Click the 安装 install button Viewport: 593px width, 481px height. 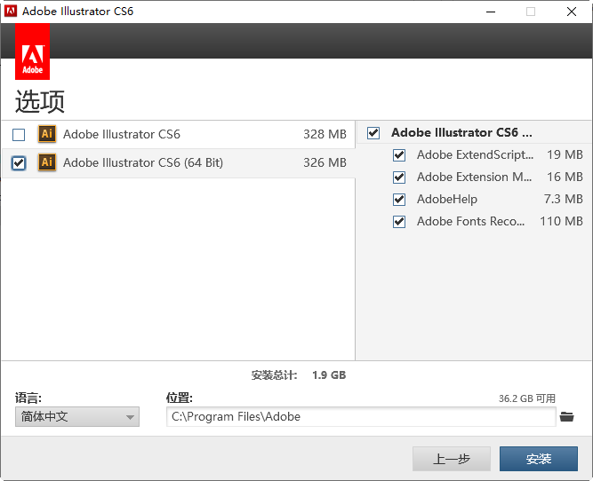[539, 459]
